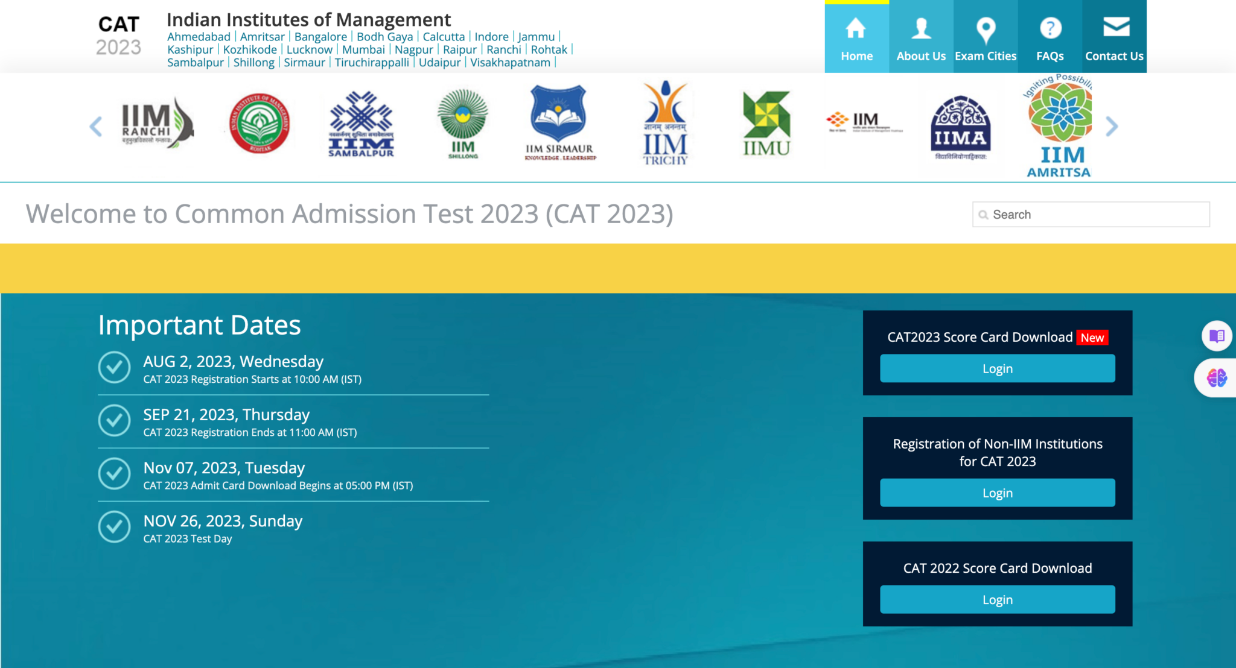The width and height of the screenshot is (1236, 668).
Task: Click the checkmark beside AUG 2, 2023
Action: 114,368
